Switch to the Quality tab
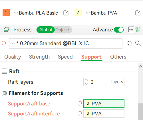The height and width of the screenshot is (120, 143). tap(13, 57)
